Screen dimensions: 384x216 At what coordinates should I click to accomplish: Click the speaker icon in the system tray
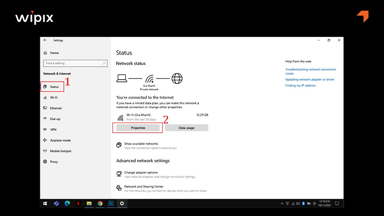pyautogui.click(x=298, y=203)
